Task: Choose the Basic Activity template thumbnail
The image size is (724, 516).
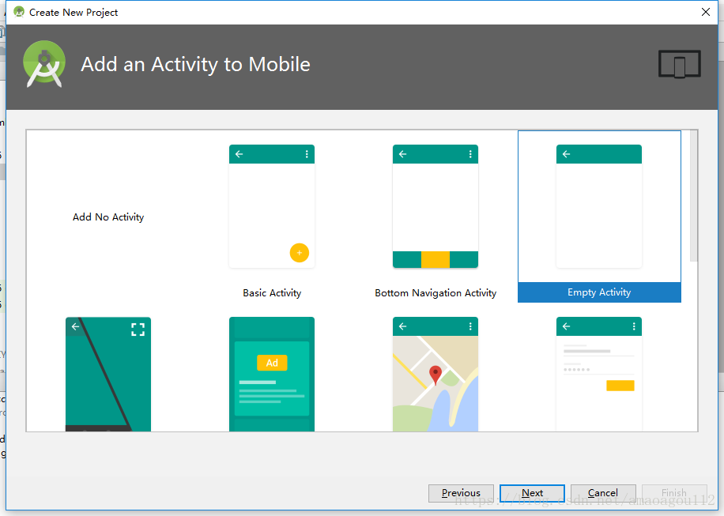Action: point(272,206)
